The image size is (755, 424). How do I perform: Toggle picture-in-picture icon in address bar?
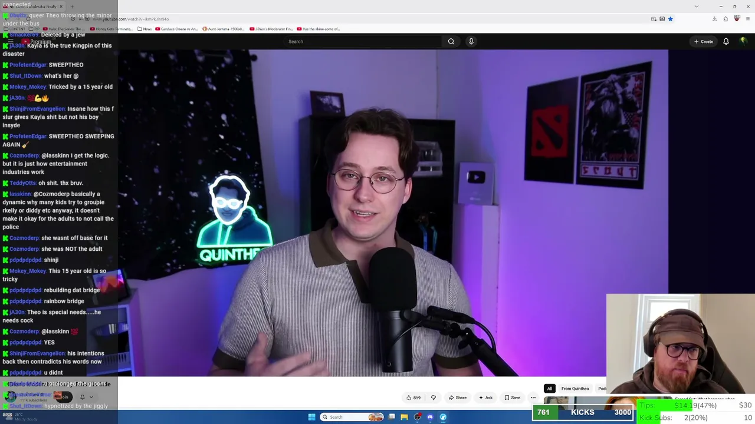point(654,19)
